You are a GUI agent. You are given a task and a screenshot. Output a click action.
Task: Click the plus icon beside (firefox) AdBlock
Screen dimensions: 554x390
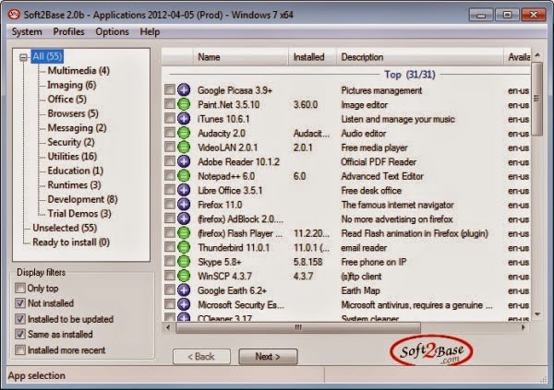click(x=184, y=219)
